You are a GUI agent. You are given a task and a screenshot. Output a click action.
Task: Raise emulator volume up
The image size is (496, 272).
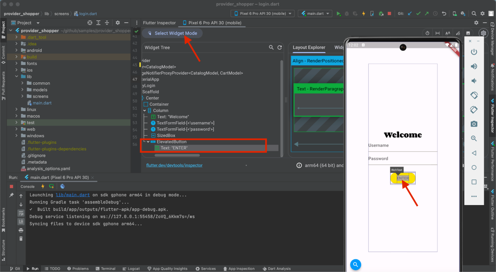pos(474,66)
